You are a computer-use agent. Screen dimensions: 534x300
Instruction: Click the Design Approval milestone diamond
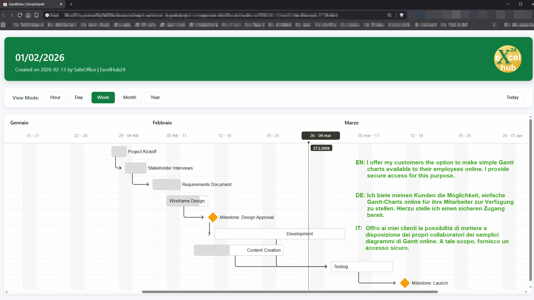(213, 217)
